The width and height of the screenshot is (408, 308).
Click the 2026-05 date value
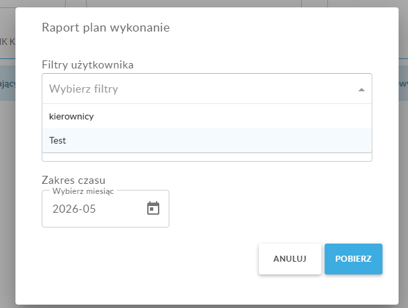pyautogui.click(x=74, y=209)
